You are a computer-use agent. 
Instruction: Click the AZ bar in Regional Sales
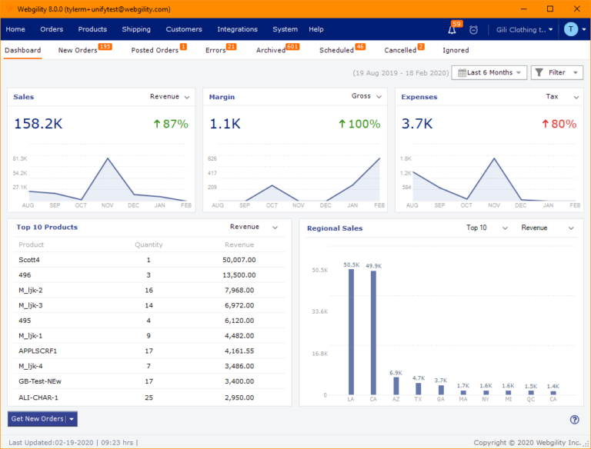[396, 386]
